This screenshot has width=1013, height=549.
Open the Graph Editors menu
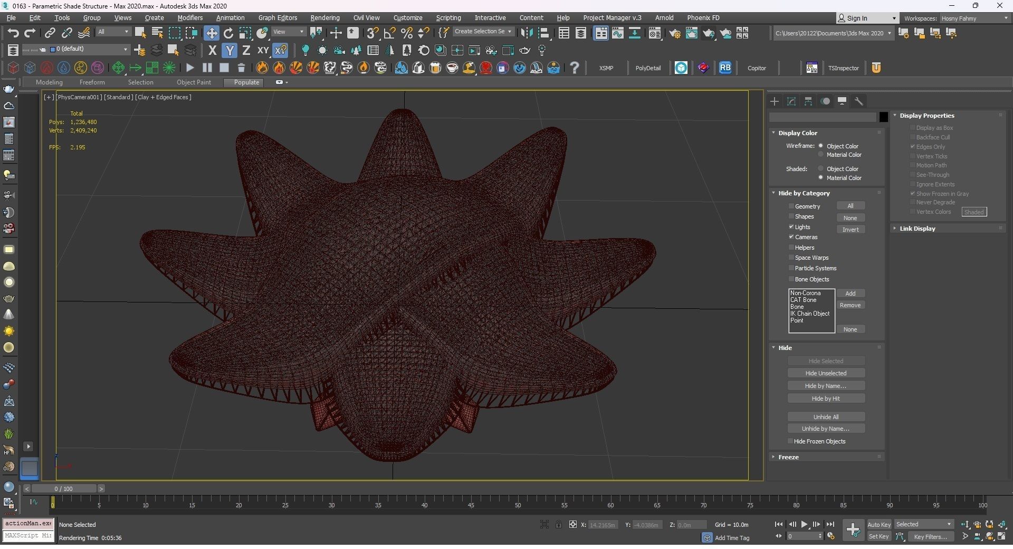[x=278, y=18]
